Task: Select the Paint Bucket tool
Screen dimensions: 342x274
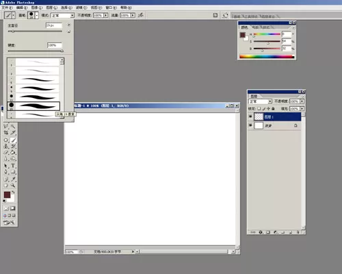Action: tap(13, 153)
